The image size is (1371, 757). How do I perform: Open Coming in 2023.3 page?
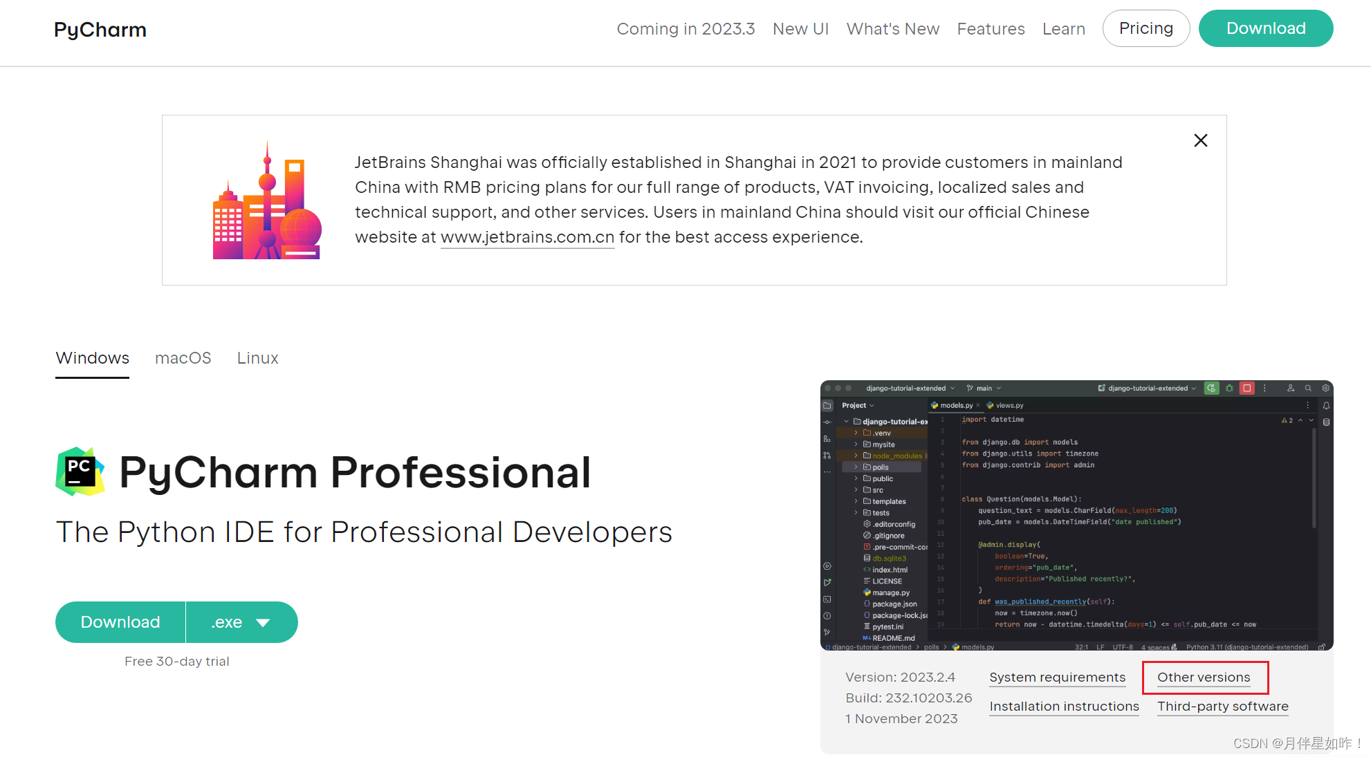point(685,29)
